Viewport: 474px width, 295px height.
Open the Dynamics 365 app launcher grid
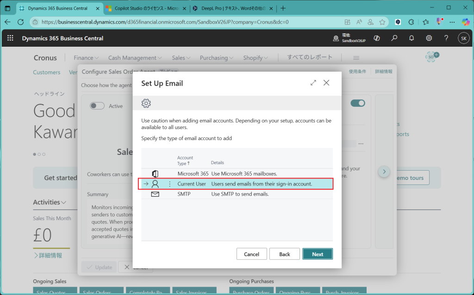point(10,38)
